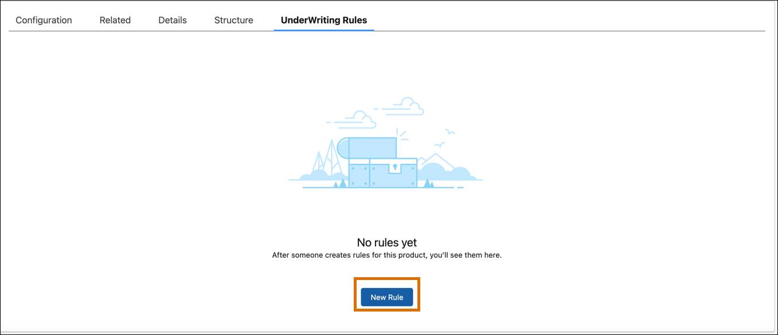Click the lock keyhole on the chest
The width and height of the screenshot is (778, 335).
tap(394, 166)
